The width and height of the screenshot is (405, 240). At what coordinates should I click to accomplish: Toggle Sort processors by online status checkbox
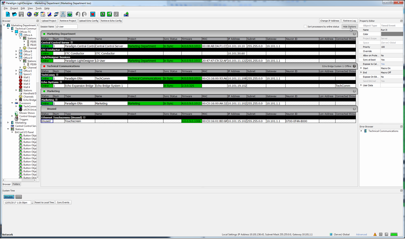pyautogui.click(x=305, y=27)
